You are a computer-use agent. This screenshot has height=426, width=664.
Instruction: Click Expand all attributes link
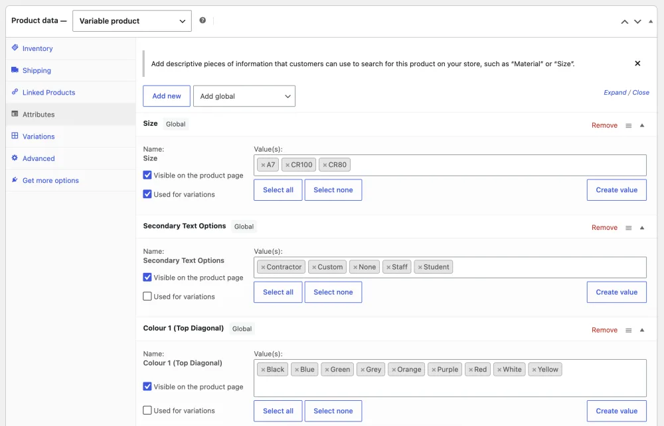[x=615, y=93]
